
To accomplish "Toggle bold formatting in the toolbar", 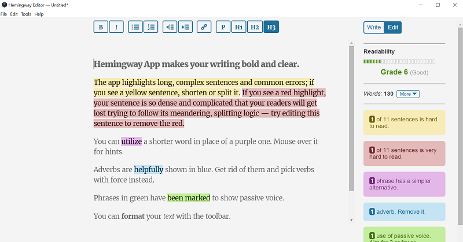I will coord(101,27).
